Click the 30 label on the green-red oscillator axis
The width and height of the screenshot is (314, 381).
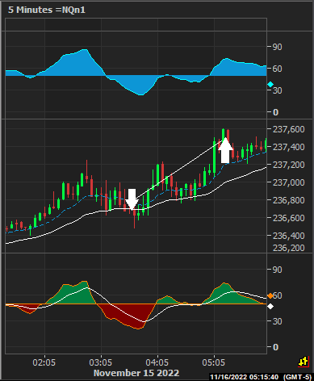[278, 321]
